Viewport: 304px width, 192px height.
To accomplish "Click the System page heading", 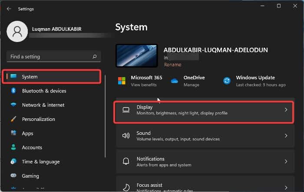I will (131, 27).
